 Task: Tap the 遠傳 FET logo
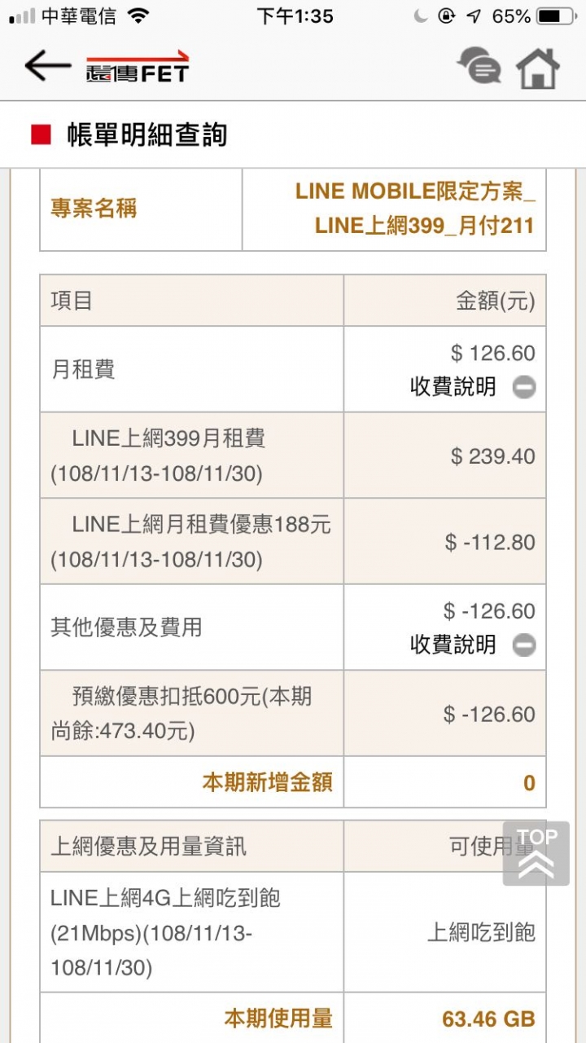(138, 67)
